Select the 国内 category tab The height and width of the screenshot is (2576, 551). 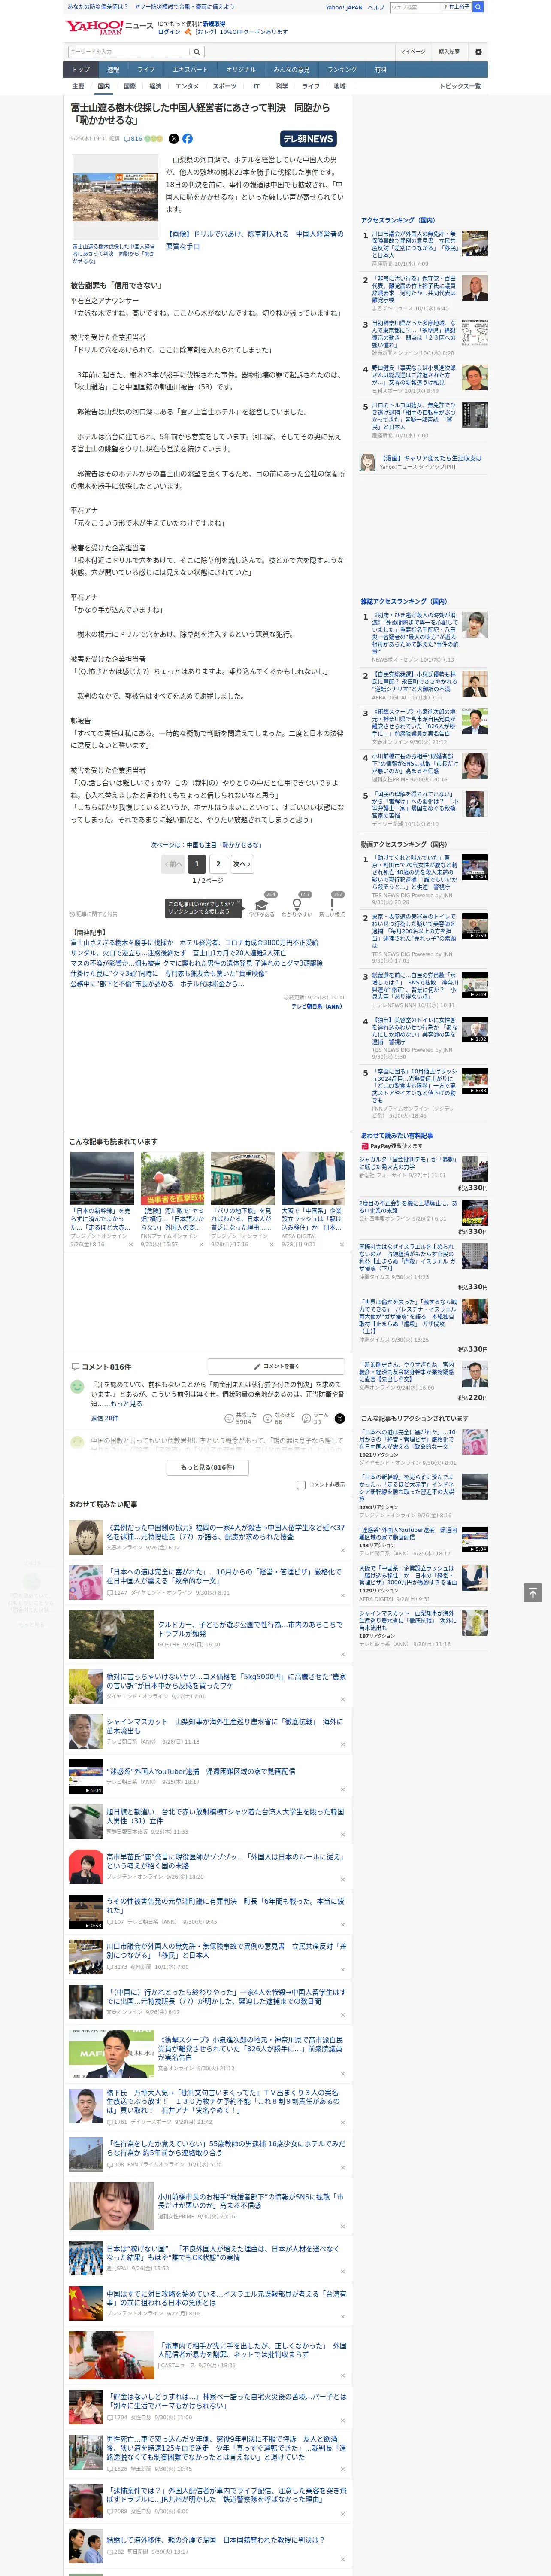(103, 86)
